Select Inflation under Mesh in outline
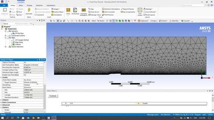 [18, 44]
